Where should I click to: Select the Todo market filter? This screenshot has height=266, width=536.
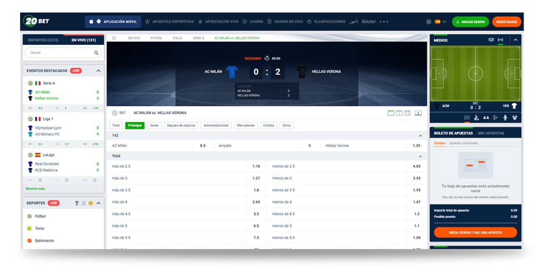[x=116, y=125]
